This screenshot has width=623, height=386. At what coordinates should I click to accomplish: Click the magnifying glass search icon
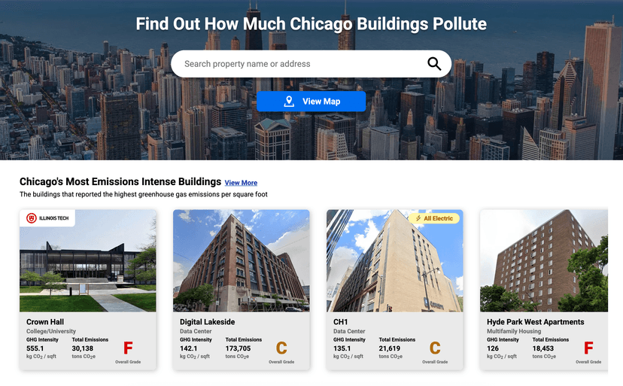[434, 64]
